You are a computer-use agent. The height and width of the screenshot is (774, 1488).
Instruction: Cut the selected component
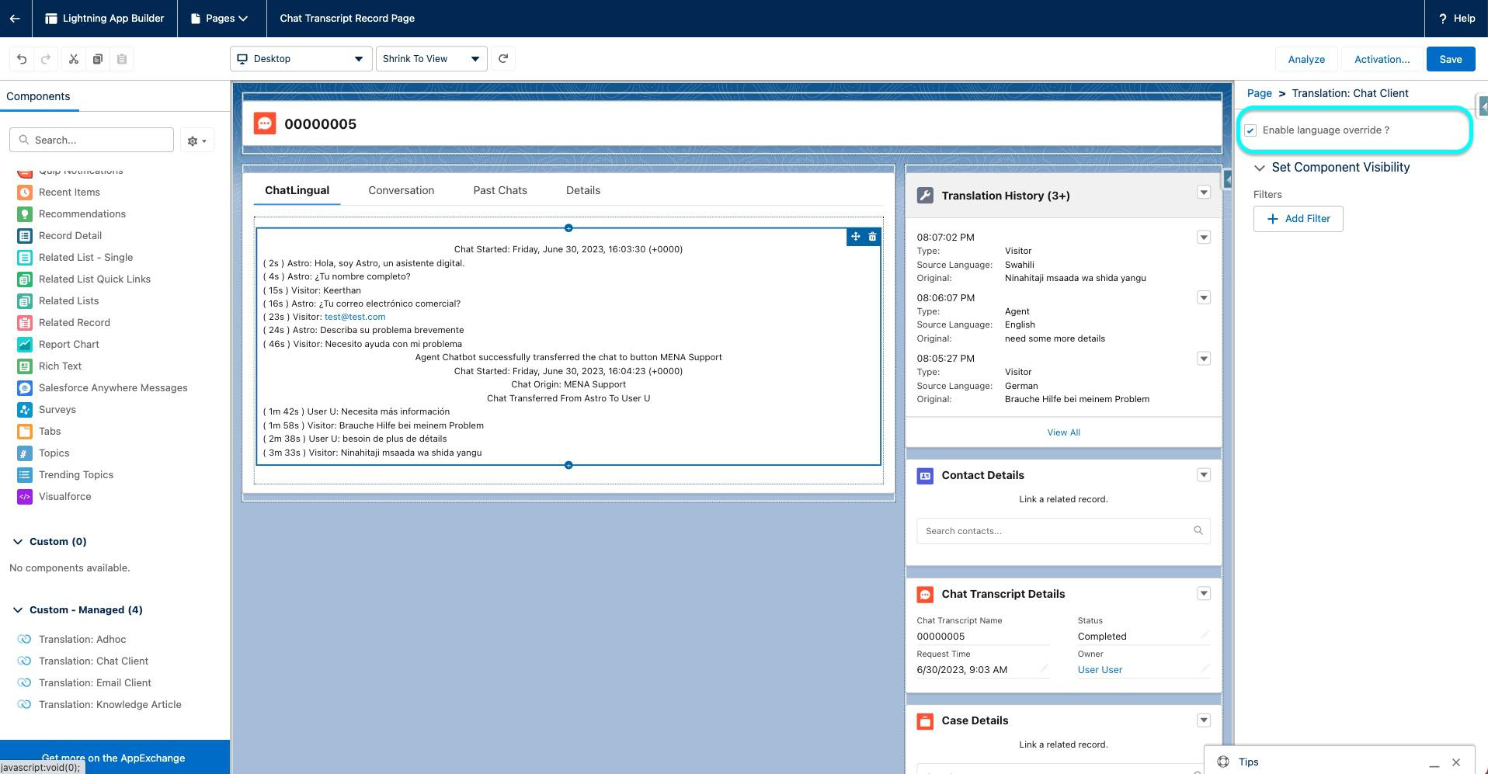74,59
